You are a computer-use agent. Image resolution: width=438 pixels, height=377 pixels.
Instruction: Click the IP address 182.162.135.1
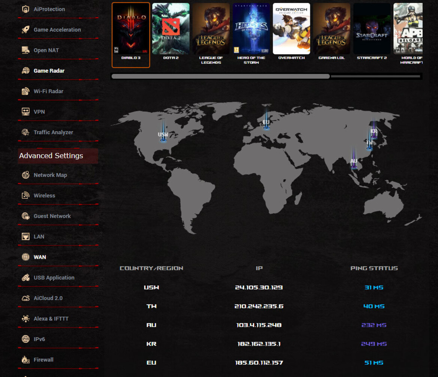pos(259,344)
